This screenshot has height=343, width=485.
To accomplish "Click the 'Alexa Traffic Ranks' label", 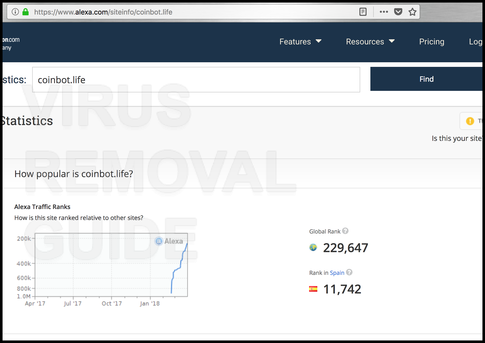I will click(x=42, y=207).
